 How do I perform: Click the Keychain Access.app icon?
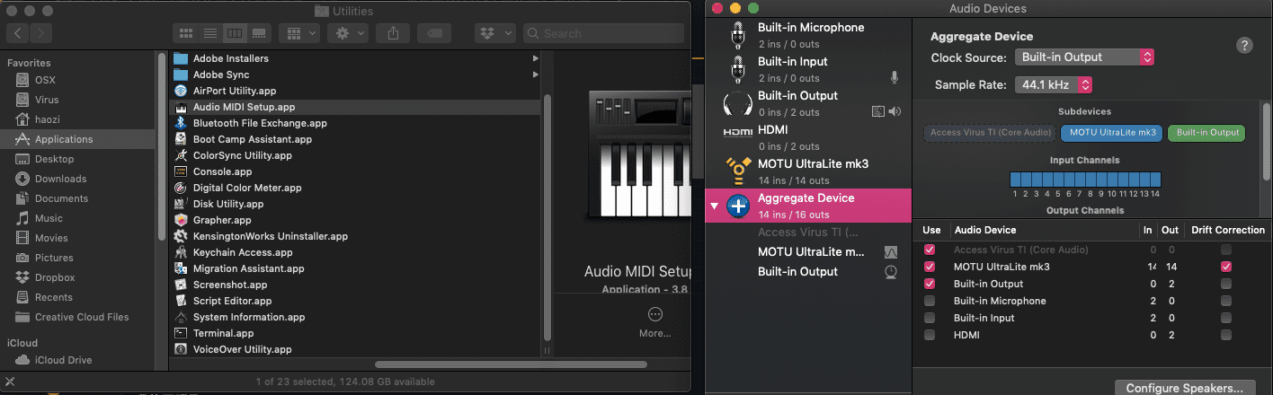click(x=181, y=252)
